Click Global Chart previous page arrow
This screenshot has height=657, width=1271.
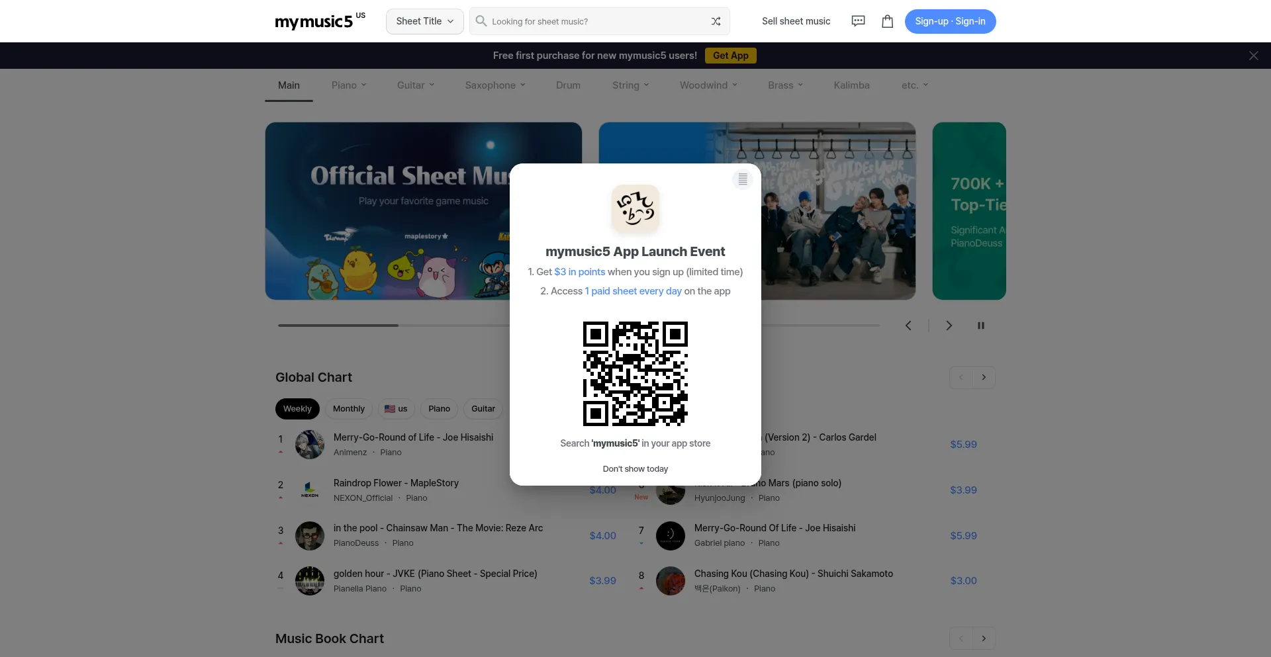coord(961,377)
